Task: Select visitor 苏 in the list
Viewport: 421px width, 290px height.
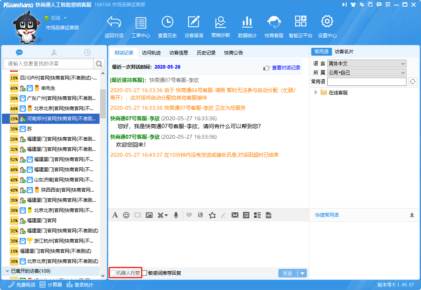Action: (51, 129)
